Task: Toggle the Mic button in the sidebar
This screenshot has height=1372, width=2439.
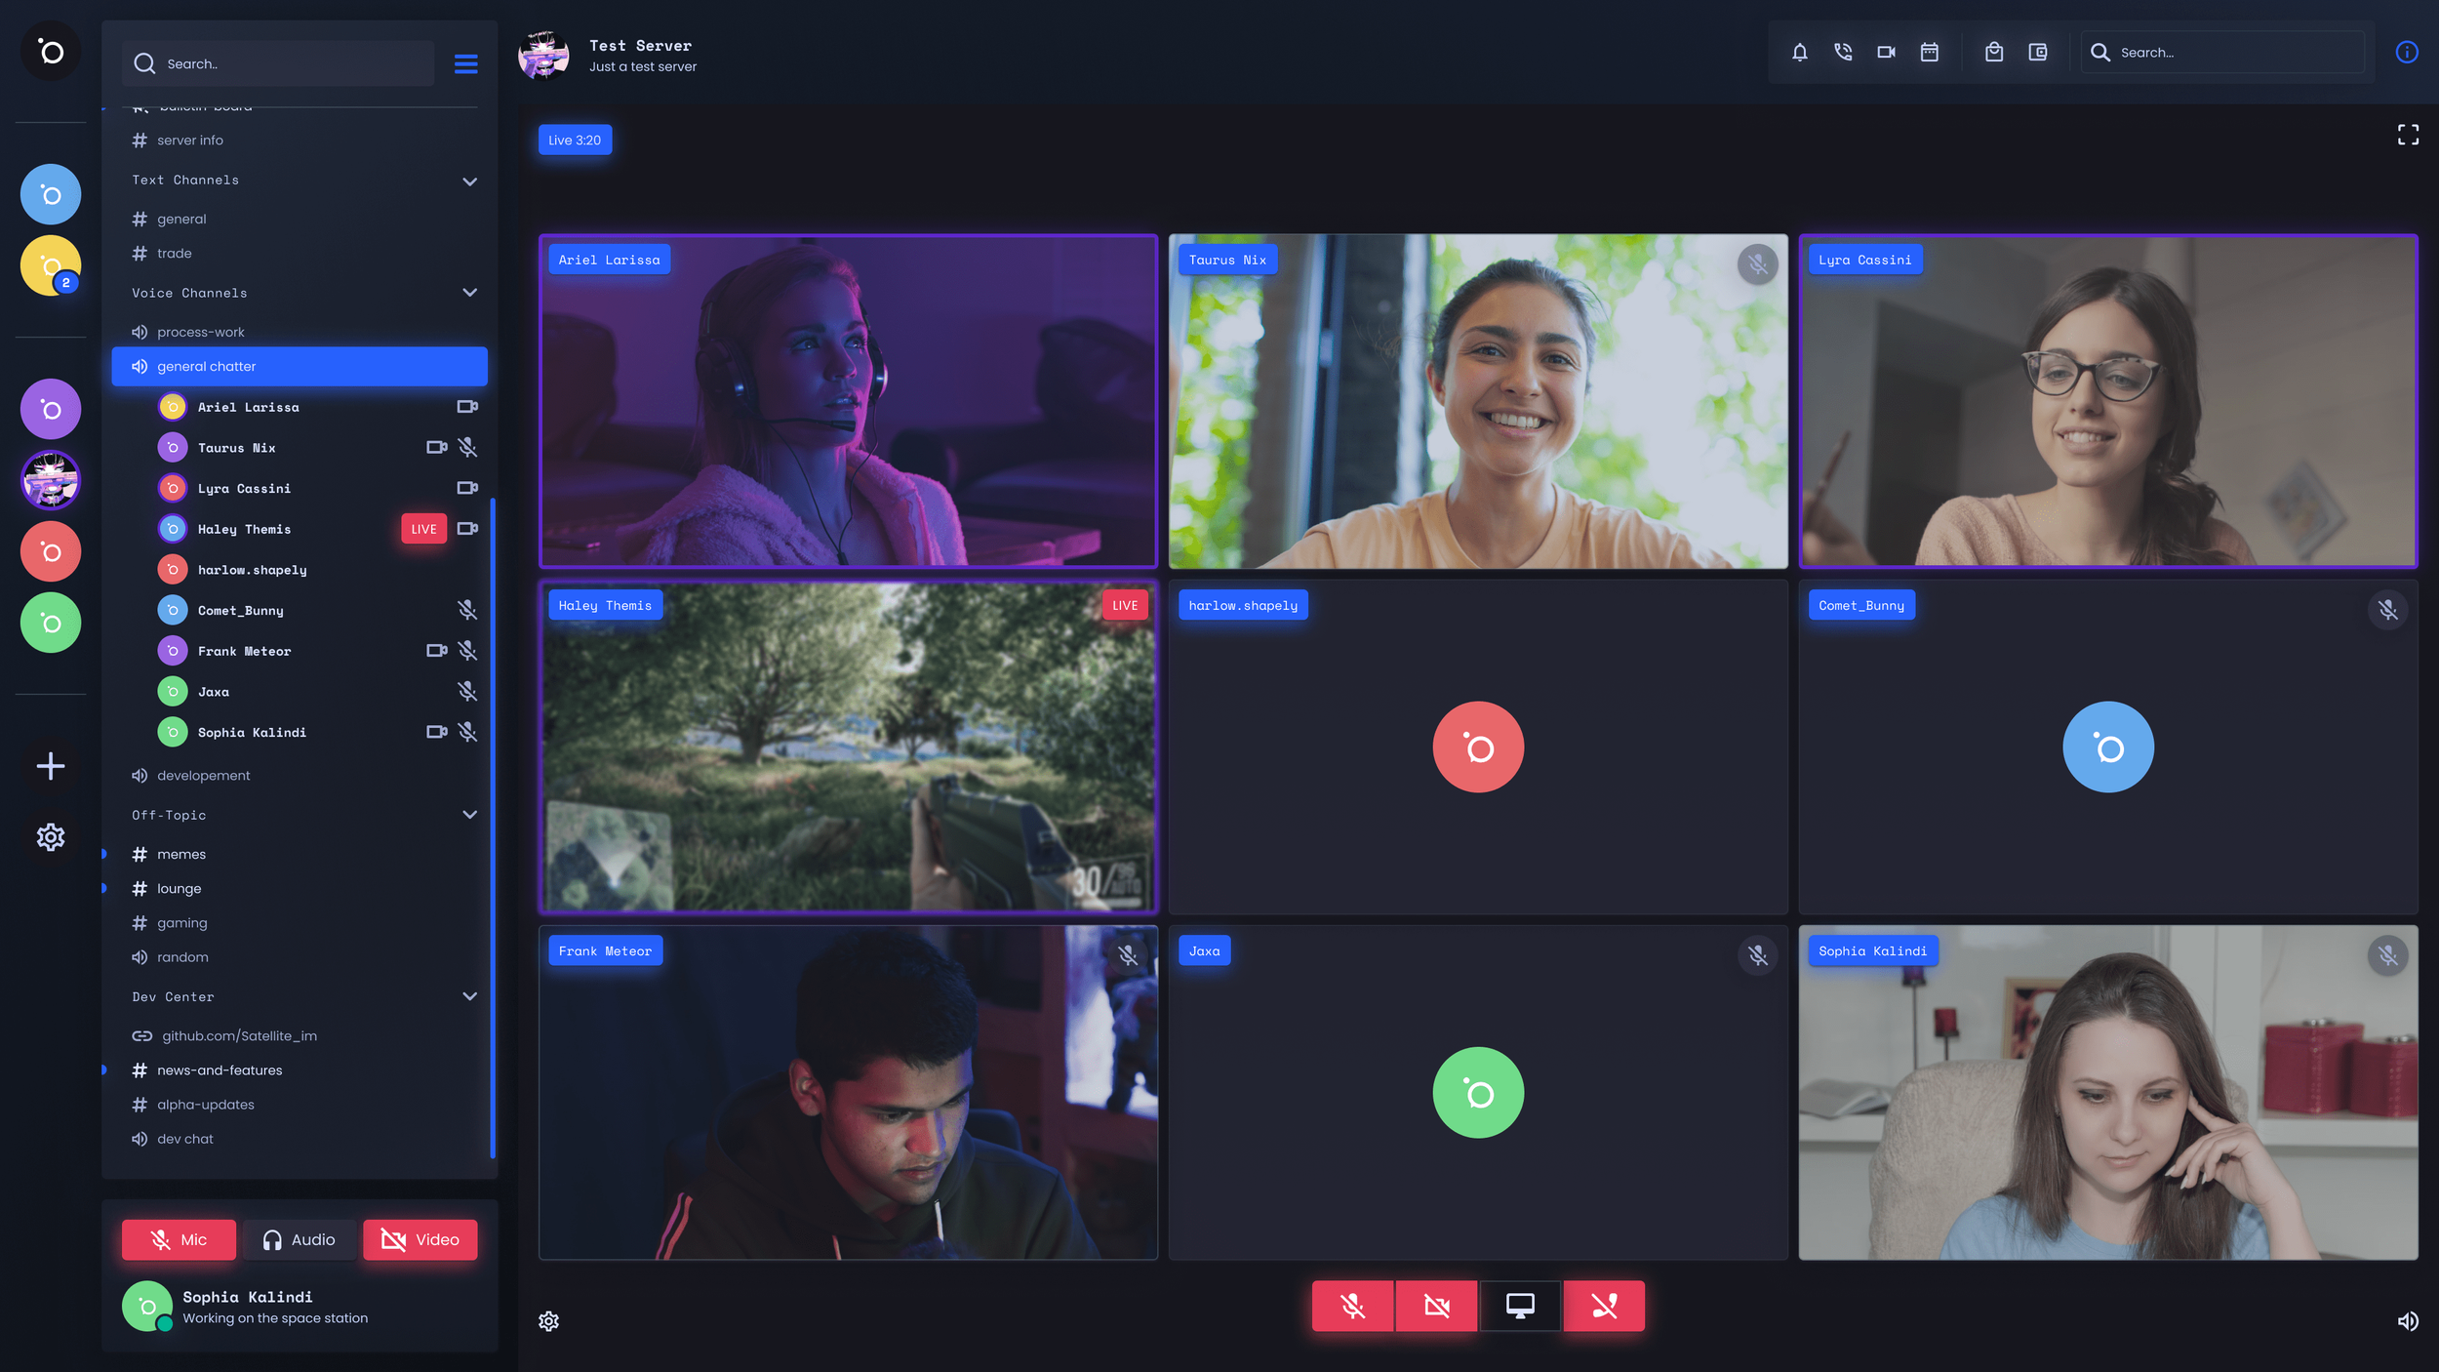Action: pyautogui.click(x=179, y=1239)
